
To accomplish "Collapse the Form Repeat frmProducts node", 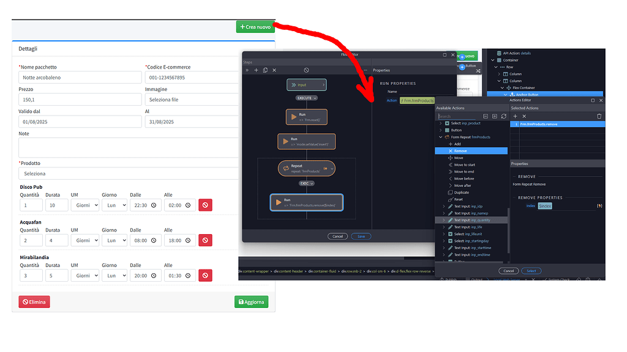I will pos(441,137).
